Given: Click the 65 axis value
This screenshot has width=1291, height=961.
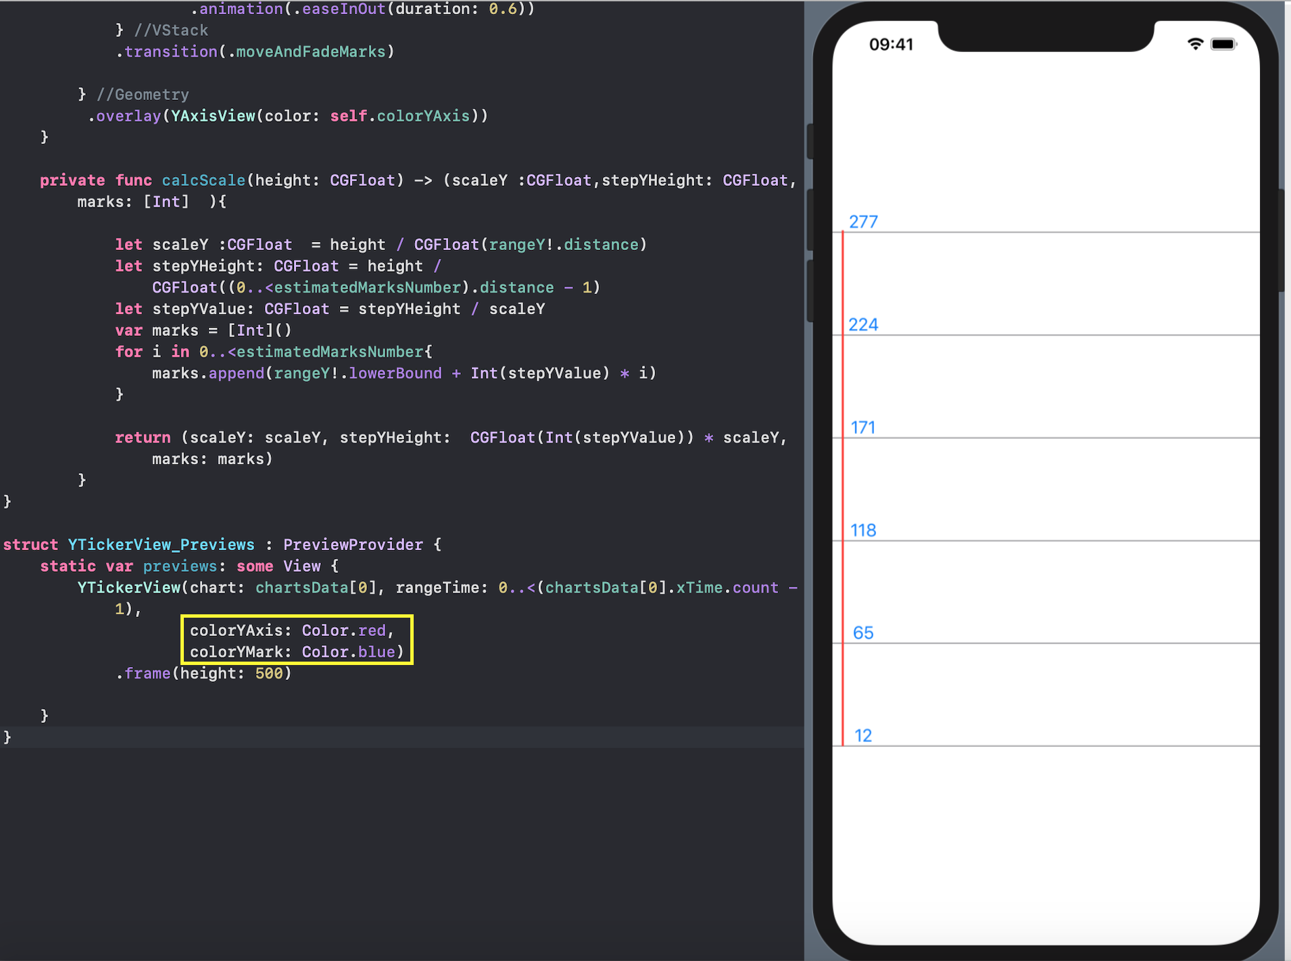Looking at the screenshot, I should [x=862, y=633].
